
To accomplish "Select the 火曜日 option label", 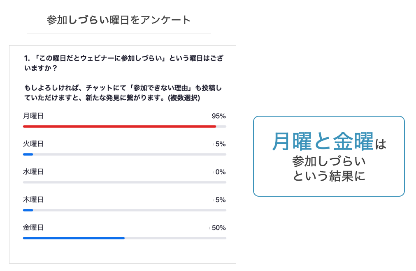I will 33,144.
